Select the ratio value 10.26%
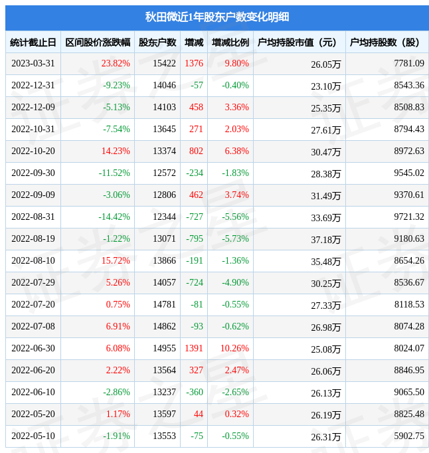Image resolution: width=429 pixels, height=453 pixels. (234, 349)
